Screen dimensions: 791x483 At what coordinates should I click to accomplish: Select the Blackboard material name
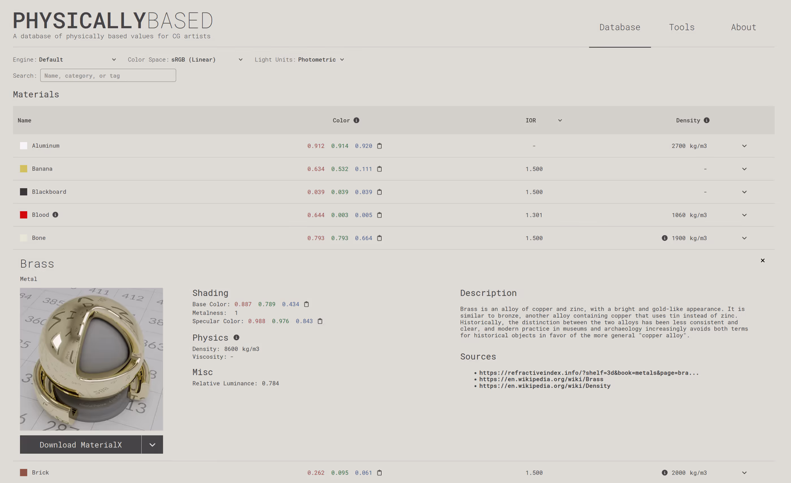coord(49,192)
